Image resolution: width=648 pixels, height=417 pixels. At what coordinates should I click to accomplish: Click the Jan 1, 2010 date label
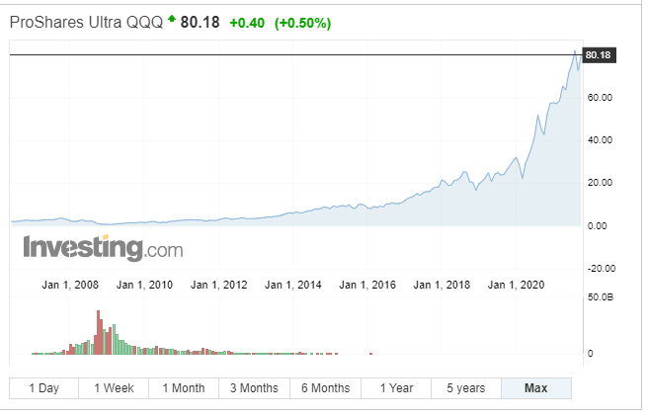coord(144,285)
